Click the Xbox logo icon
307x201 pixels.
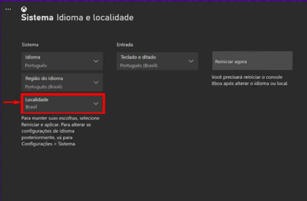(x=24, y=9)
